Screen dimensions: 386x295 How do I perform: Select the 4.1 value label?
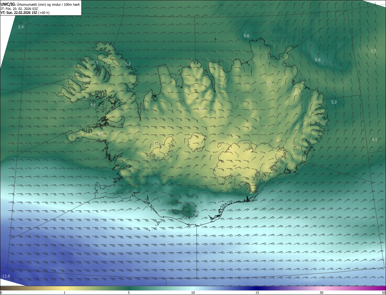[x=374, y=139]
